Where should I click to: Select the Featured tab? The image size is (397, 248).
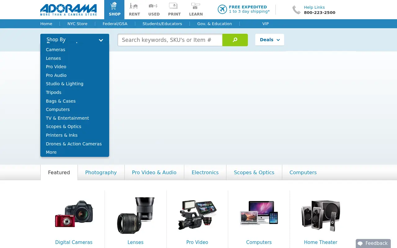59,172
